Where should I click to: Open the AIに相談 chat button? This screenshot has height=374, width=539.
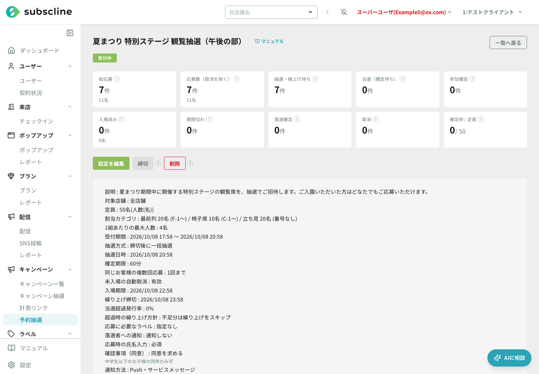tap(509, 358)
